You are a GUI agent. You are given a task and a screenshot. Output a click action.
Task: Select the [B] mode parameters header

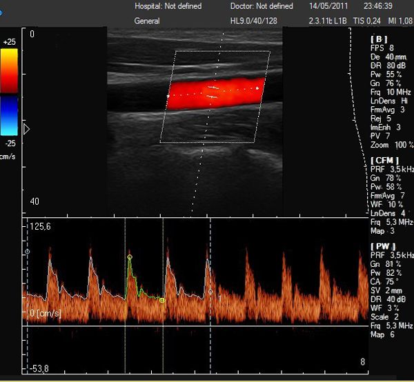[x=379, y=39]
